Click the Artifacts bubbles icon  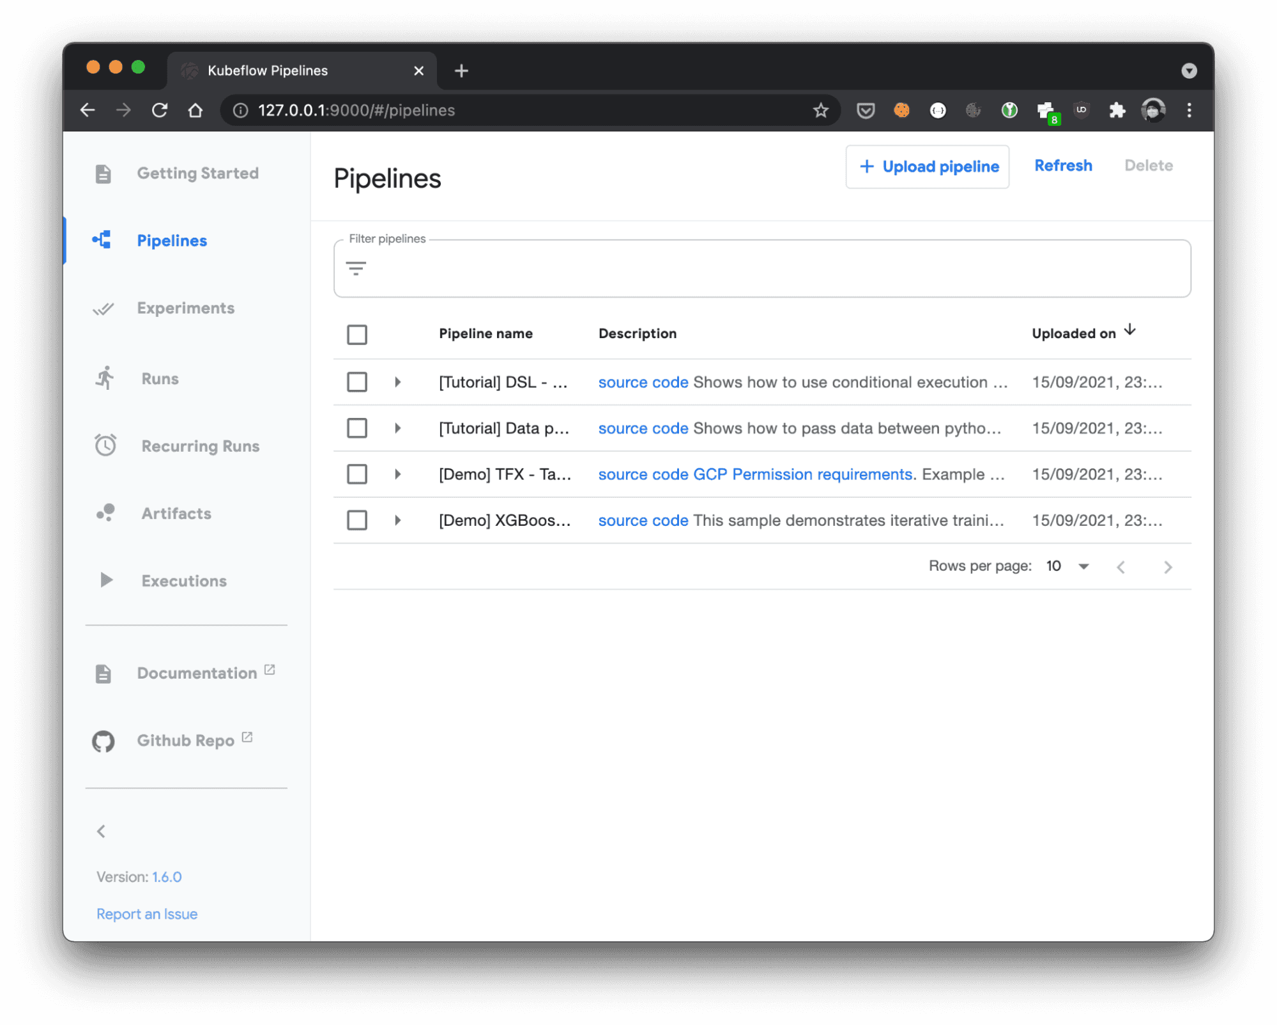pos(105,512)
